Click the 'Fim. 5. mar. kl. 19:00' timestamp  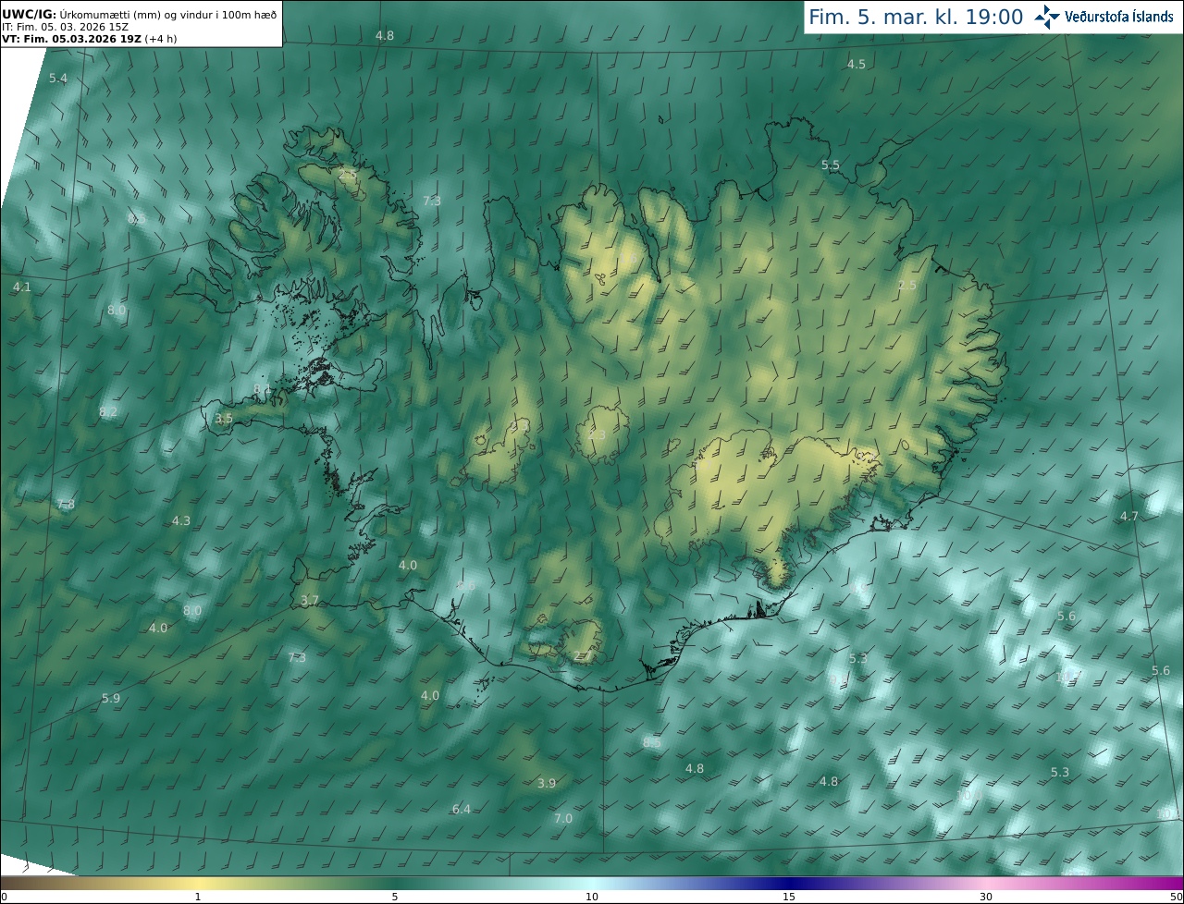pyautogui.click(x=916, y=17)
